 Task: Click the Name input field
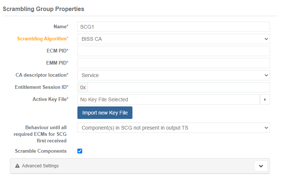pos(174,27)
